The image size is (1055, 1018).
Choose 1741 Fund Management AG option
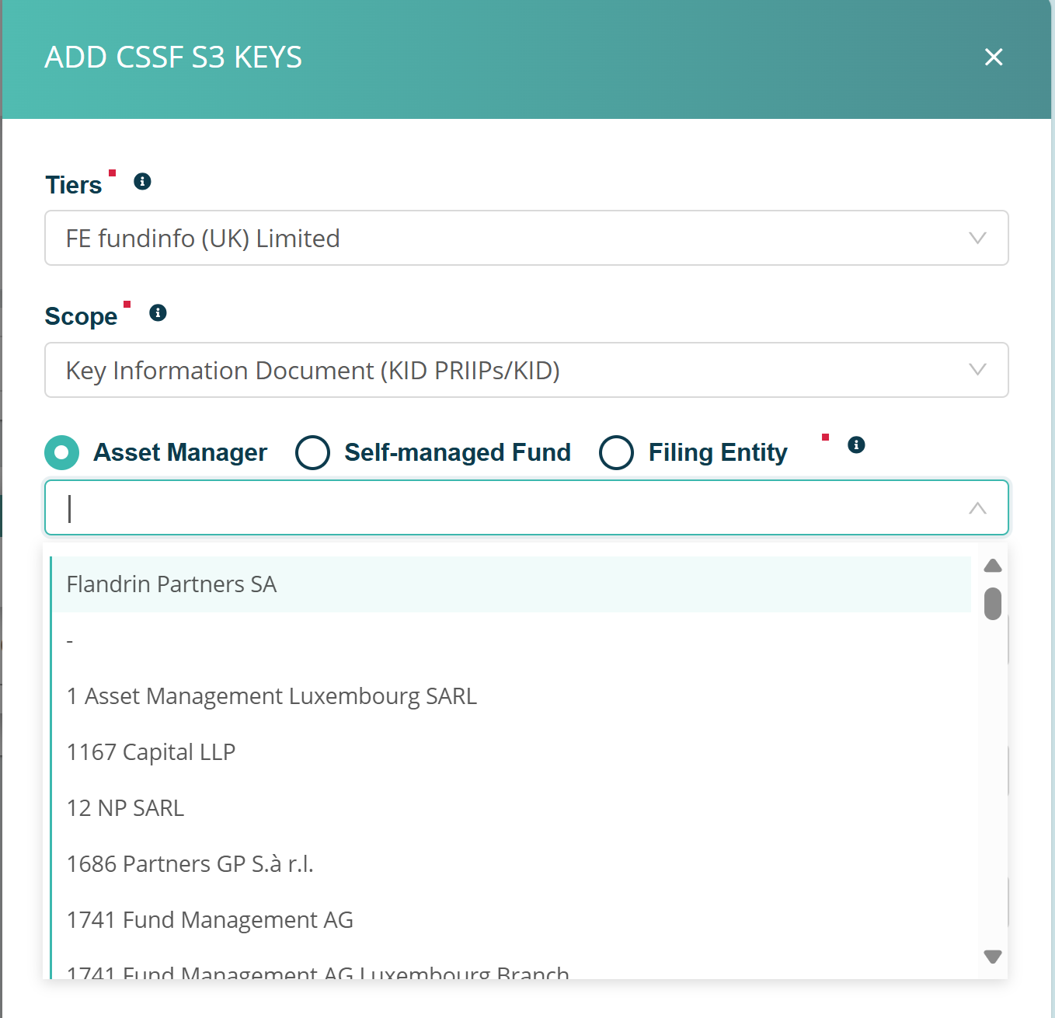511,920
